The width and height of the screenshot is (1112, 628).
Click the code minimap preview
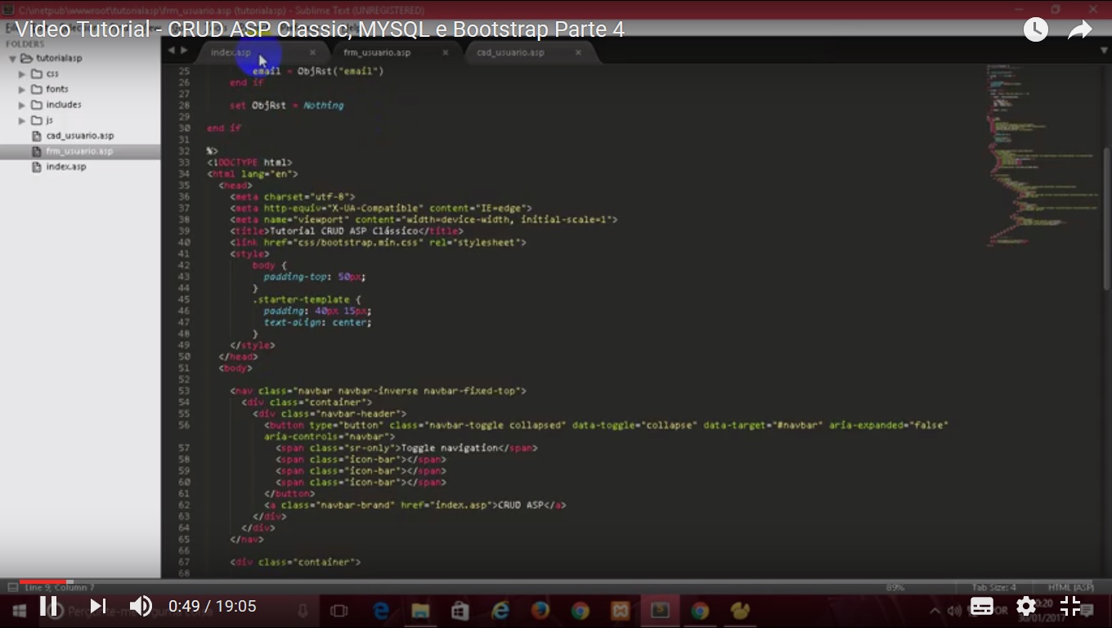click(x=1038, y=155)
